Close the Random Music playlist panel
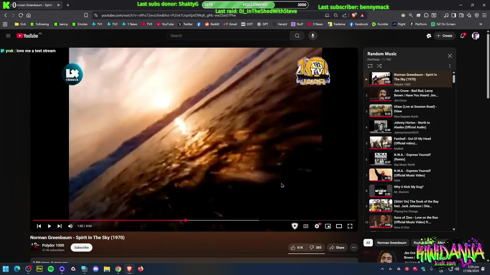 pos(450,56)
